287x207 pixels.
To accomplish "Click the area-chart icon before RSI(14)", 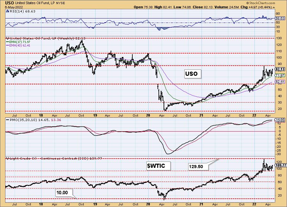I will tap(8, 11).
